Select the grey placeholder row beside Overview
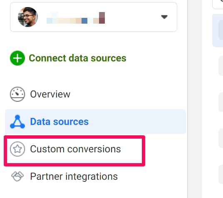 pos(221,102)
